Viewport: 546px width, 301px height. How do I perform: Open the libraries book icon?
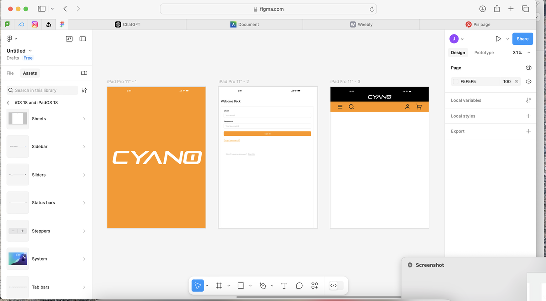click(x=84, y=73)
